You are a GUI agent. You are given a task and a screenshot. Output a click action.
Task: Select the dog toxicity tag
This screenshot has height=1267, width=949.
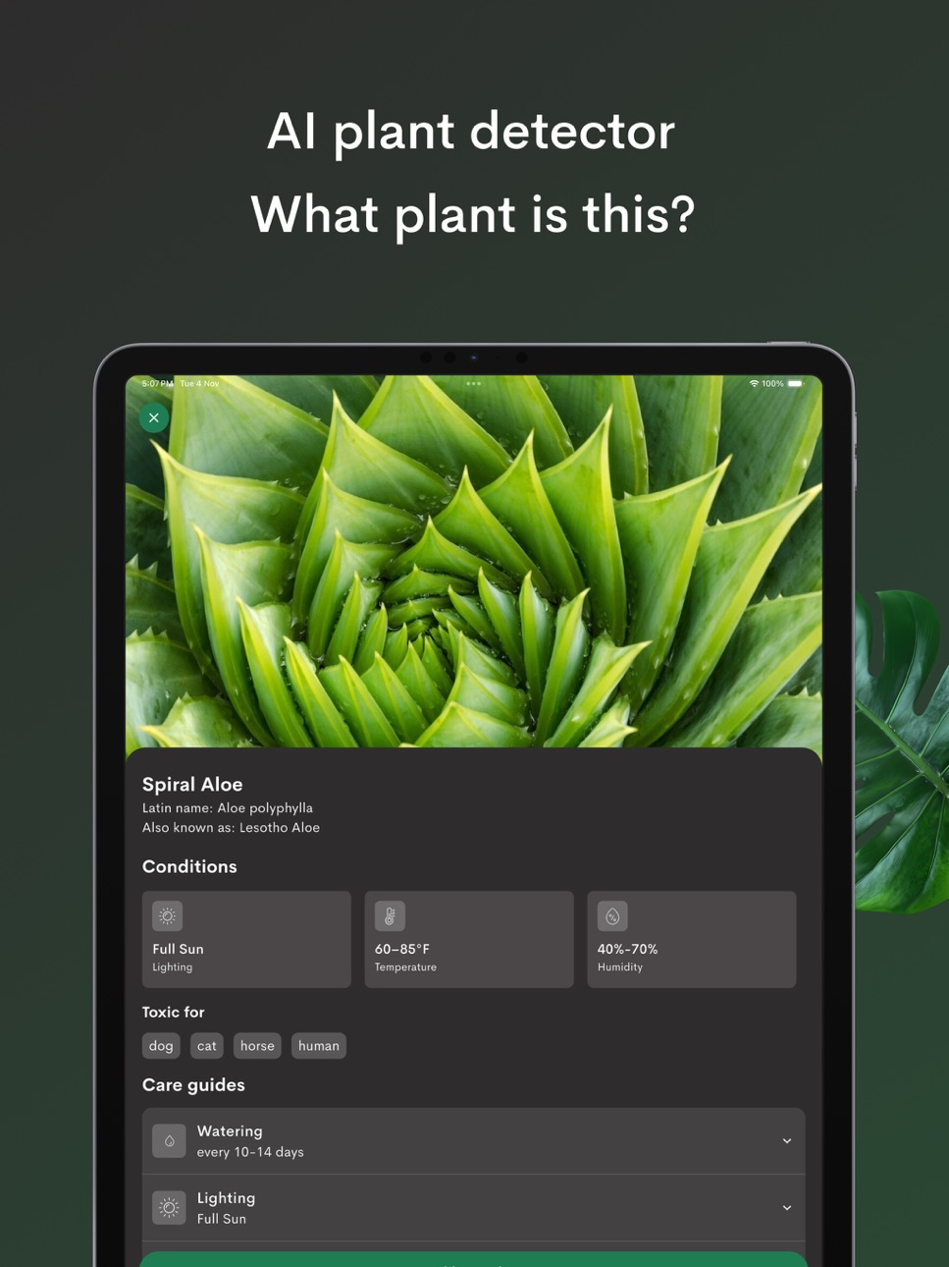point(161,1046)
